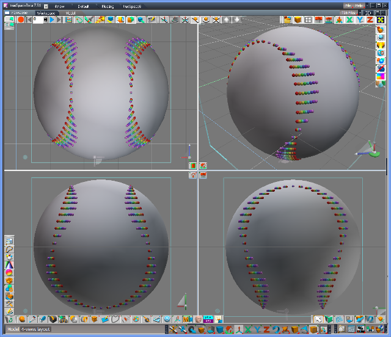Open dropdown arrow beside trueSpaceBeta 7.51 title

[46, 6]
